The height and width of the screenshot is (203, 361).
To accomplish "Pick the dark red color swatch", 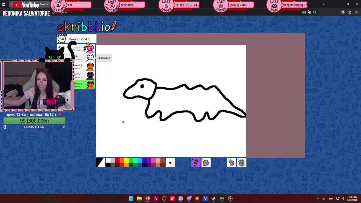I will point(117,165).
